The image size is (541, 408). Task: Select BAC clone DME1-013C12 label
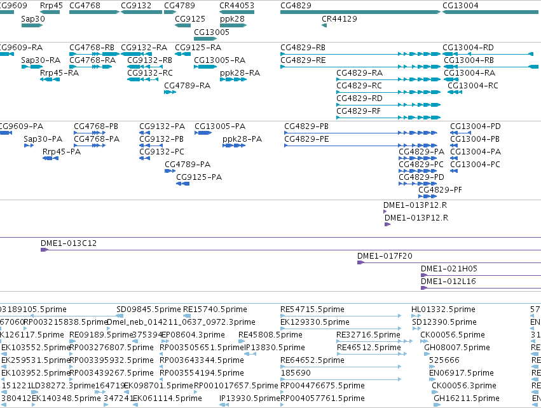69,243
